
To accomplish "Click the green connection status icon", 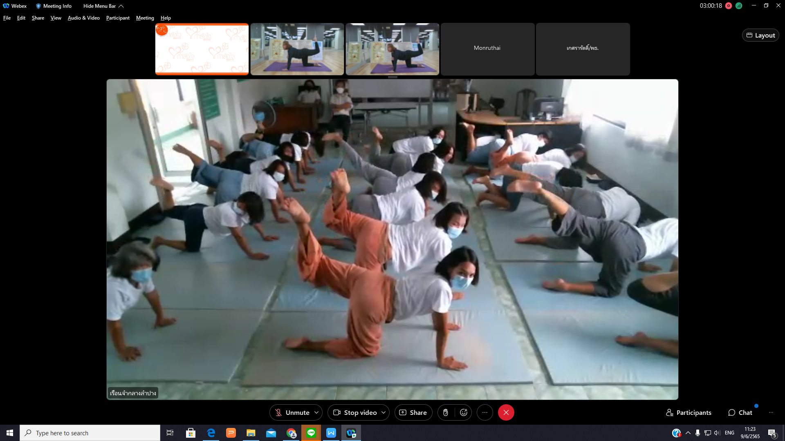I will coord(739,6).
